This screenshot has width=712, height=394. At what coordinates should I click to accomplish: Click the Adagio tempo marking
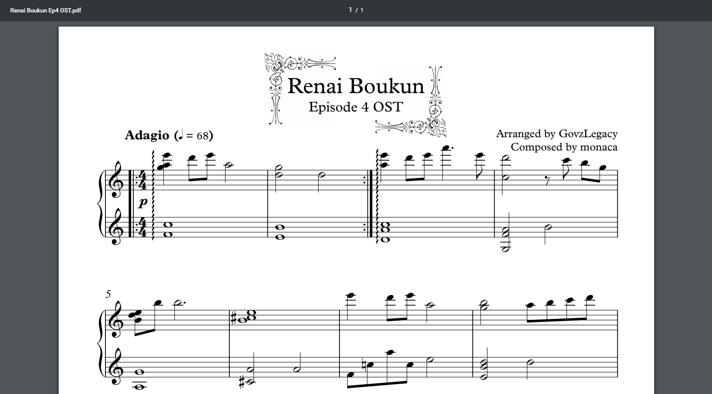(x=147, y=135)
